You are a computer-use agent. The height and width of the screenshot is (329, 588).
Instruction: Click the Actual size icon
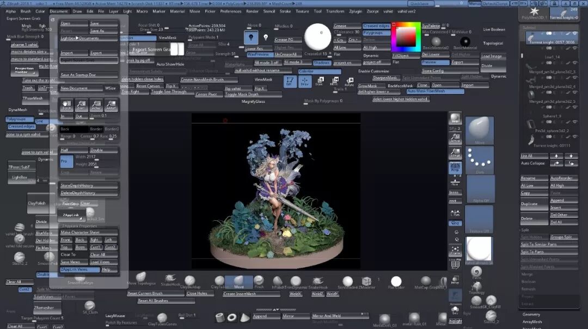tap(96, 105)
